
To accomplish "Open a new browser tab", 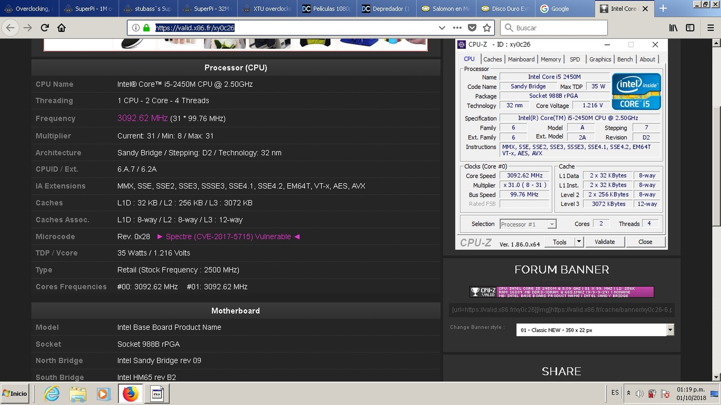I will tap(663, 8).
